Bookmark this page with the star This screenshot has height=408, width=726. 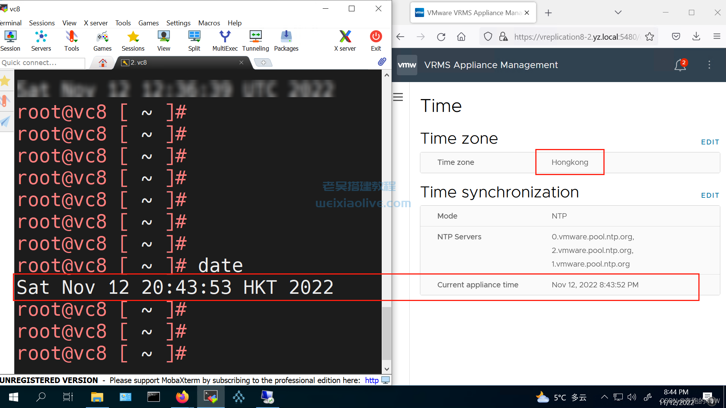coord(650,37)
